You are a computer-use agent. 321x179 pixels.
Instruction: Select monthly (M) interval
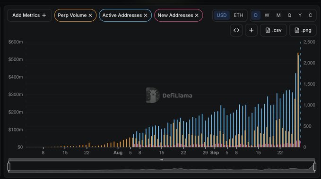click(278, 15)
